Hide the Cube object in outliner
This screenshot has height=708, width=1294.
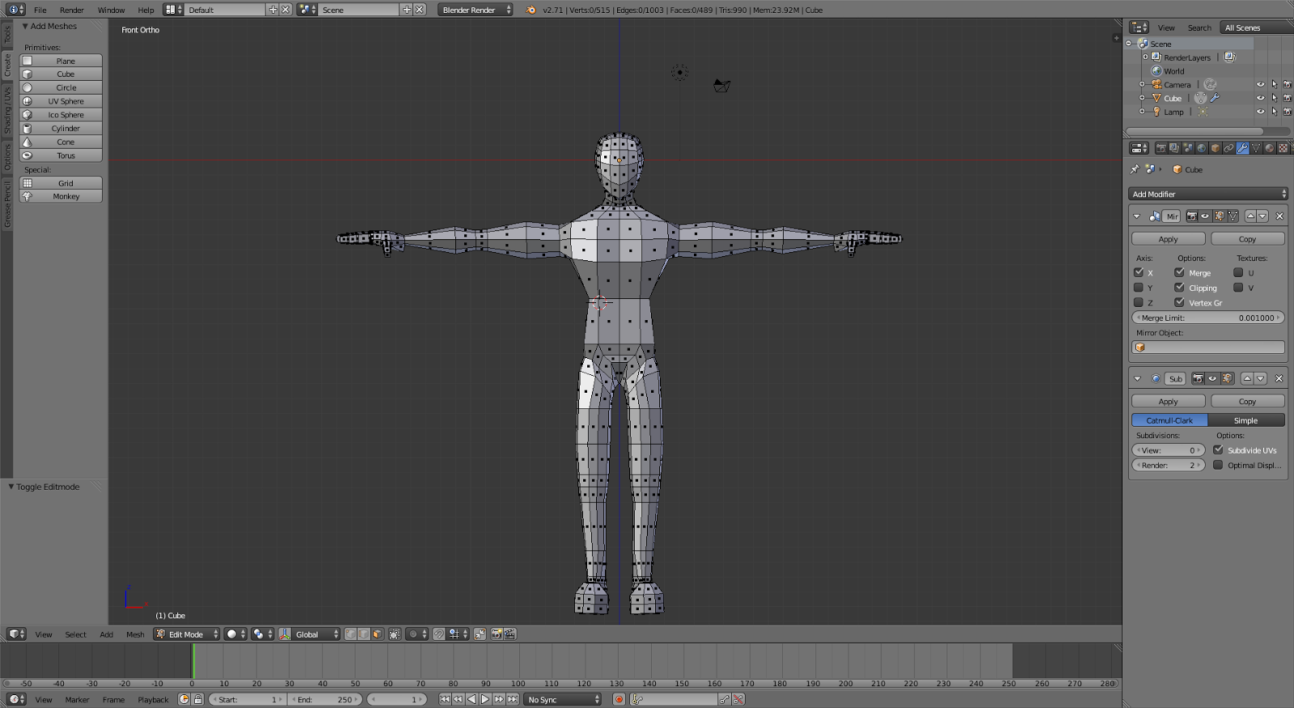click(1260, 99)
